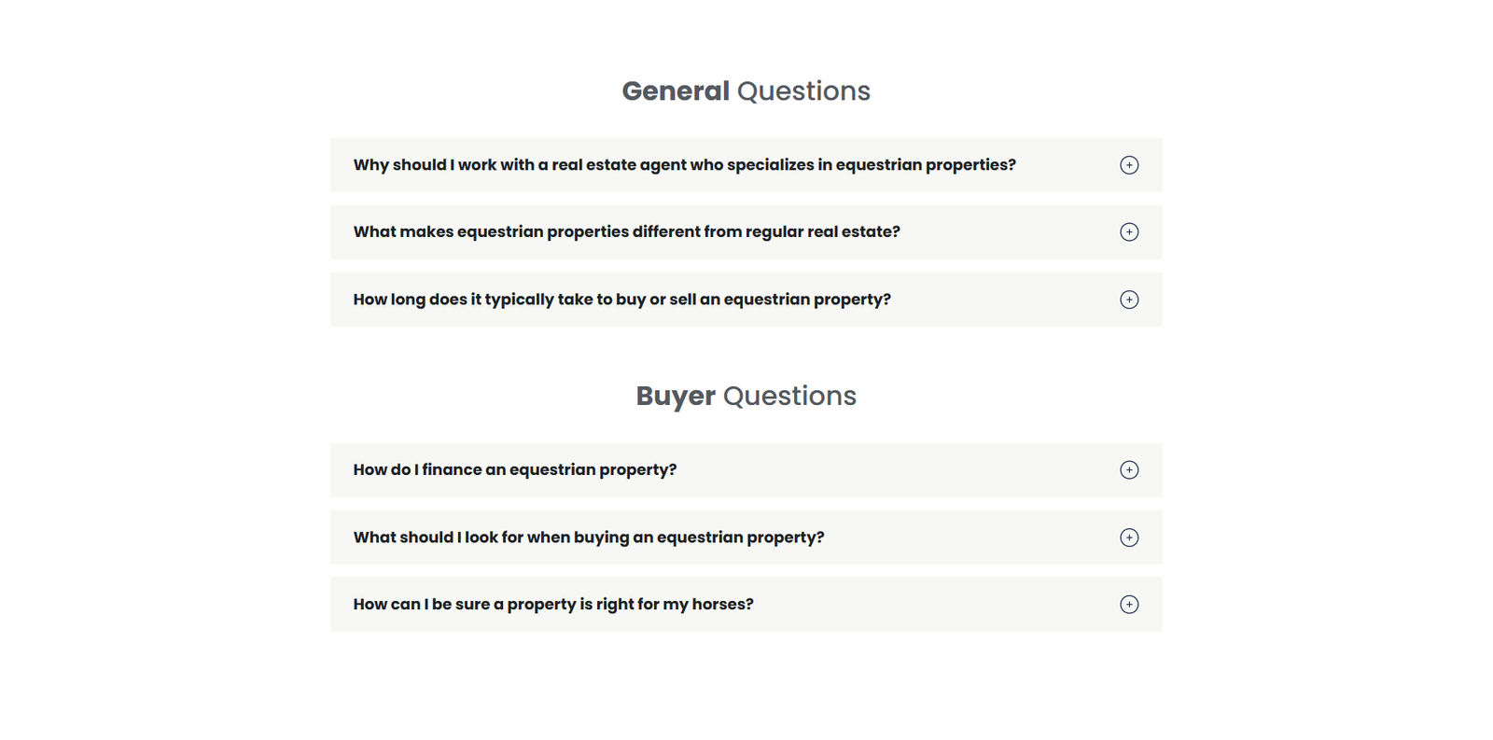Click 'Questions' in the General Questions heading

803,91
